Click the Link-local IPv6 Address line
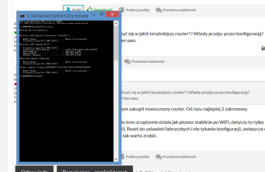This screenshot has width=265, height=172. [60, 50]
